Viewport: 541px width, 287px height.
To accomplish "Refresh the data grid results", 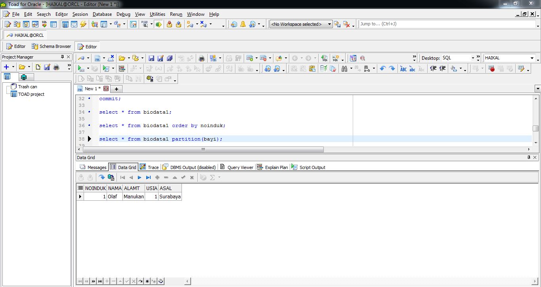I will 102,177.
